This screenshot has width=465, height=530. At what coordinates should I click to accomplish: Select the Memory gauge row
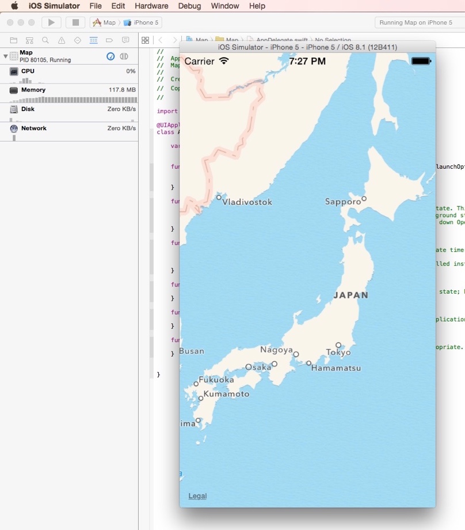click(69, 93)
